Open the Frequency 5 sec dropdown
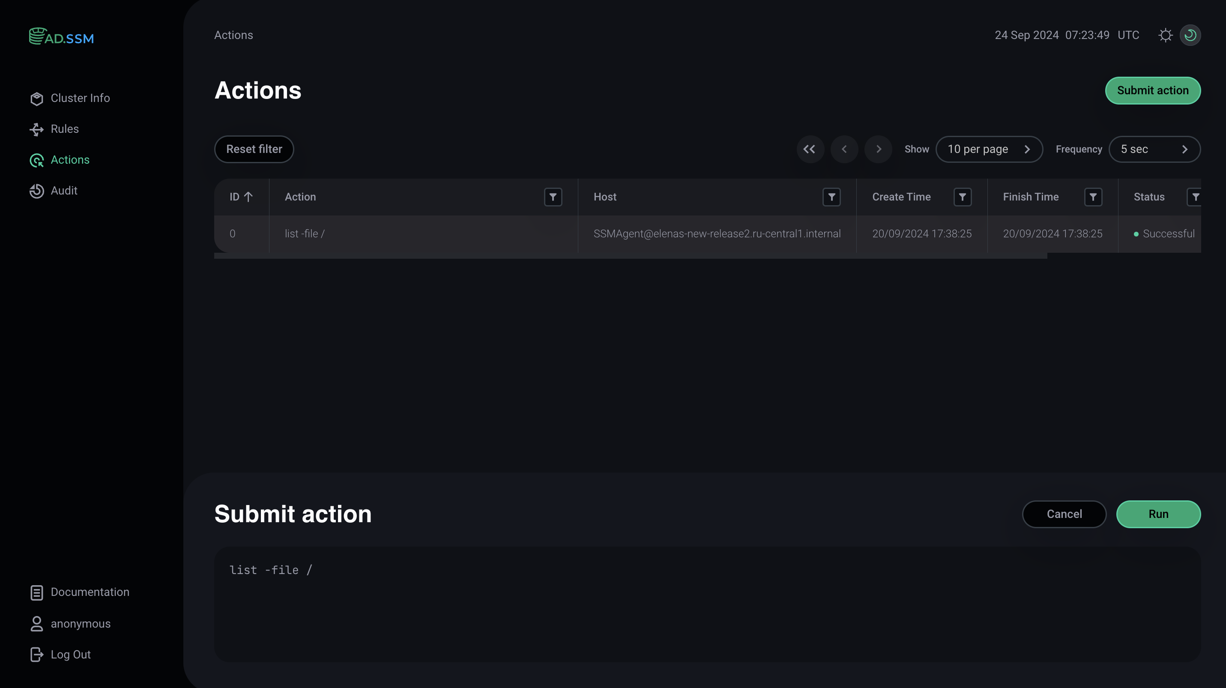 click(x=1154, y=150)
